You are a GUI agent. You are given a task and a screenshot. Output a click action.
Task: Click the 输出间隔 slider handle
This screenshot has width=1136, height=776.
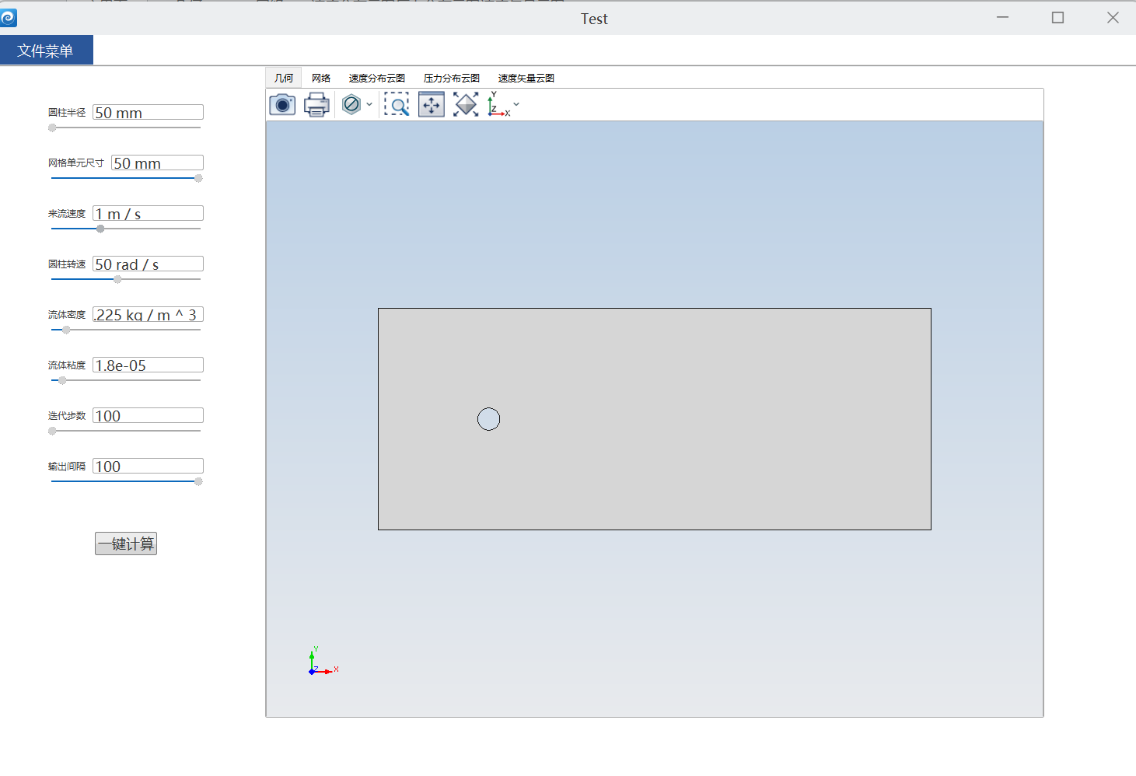point(198,481)
